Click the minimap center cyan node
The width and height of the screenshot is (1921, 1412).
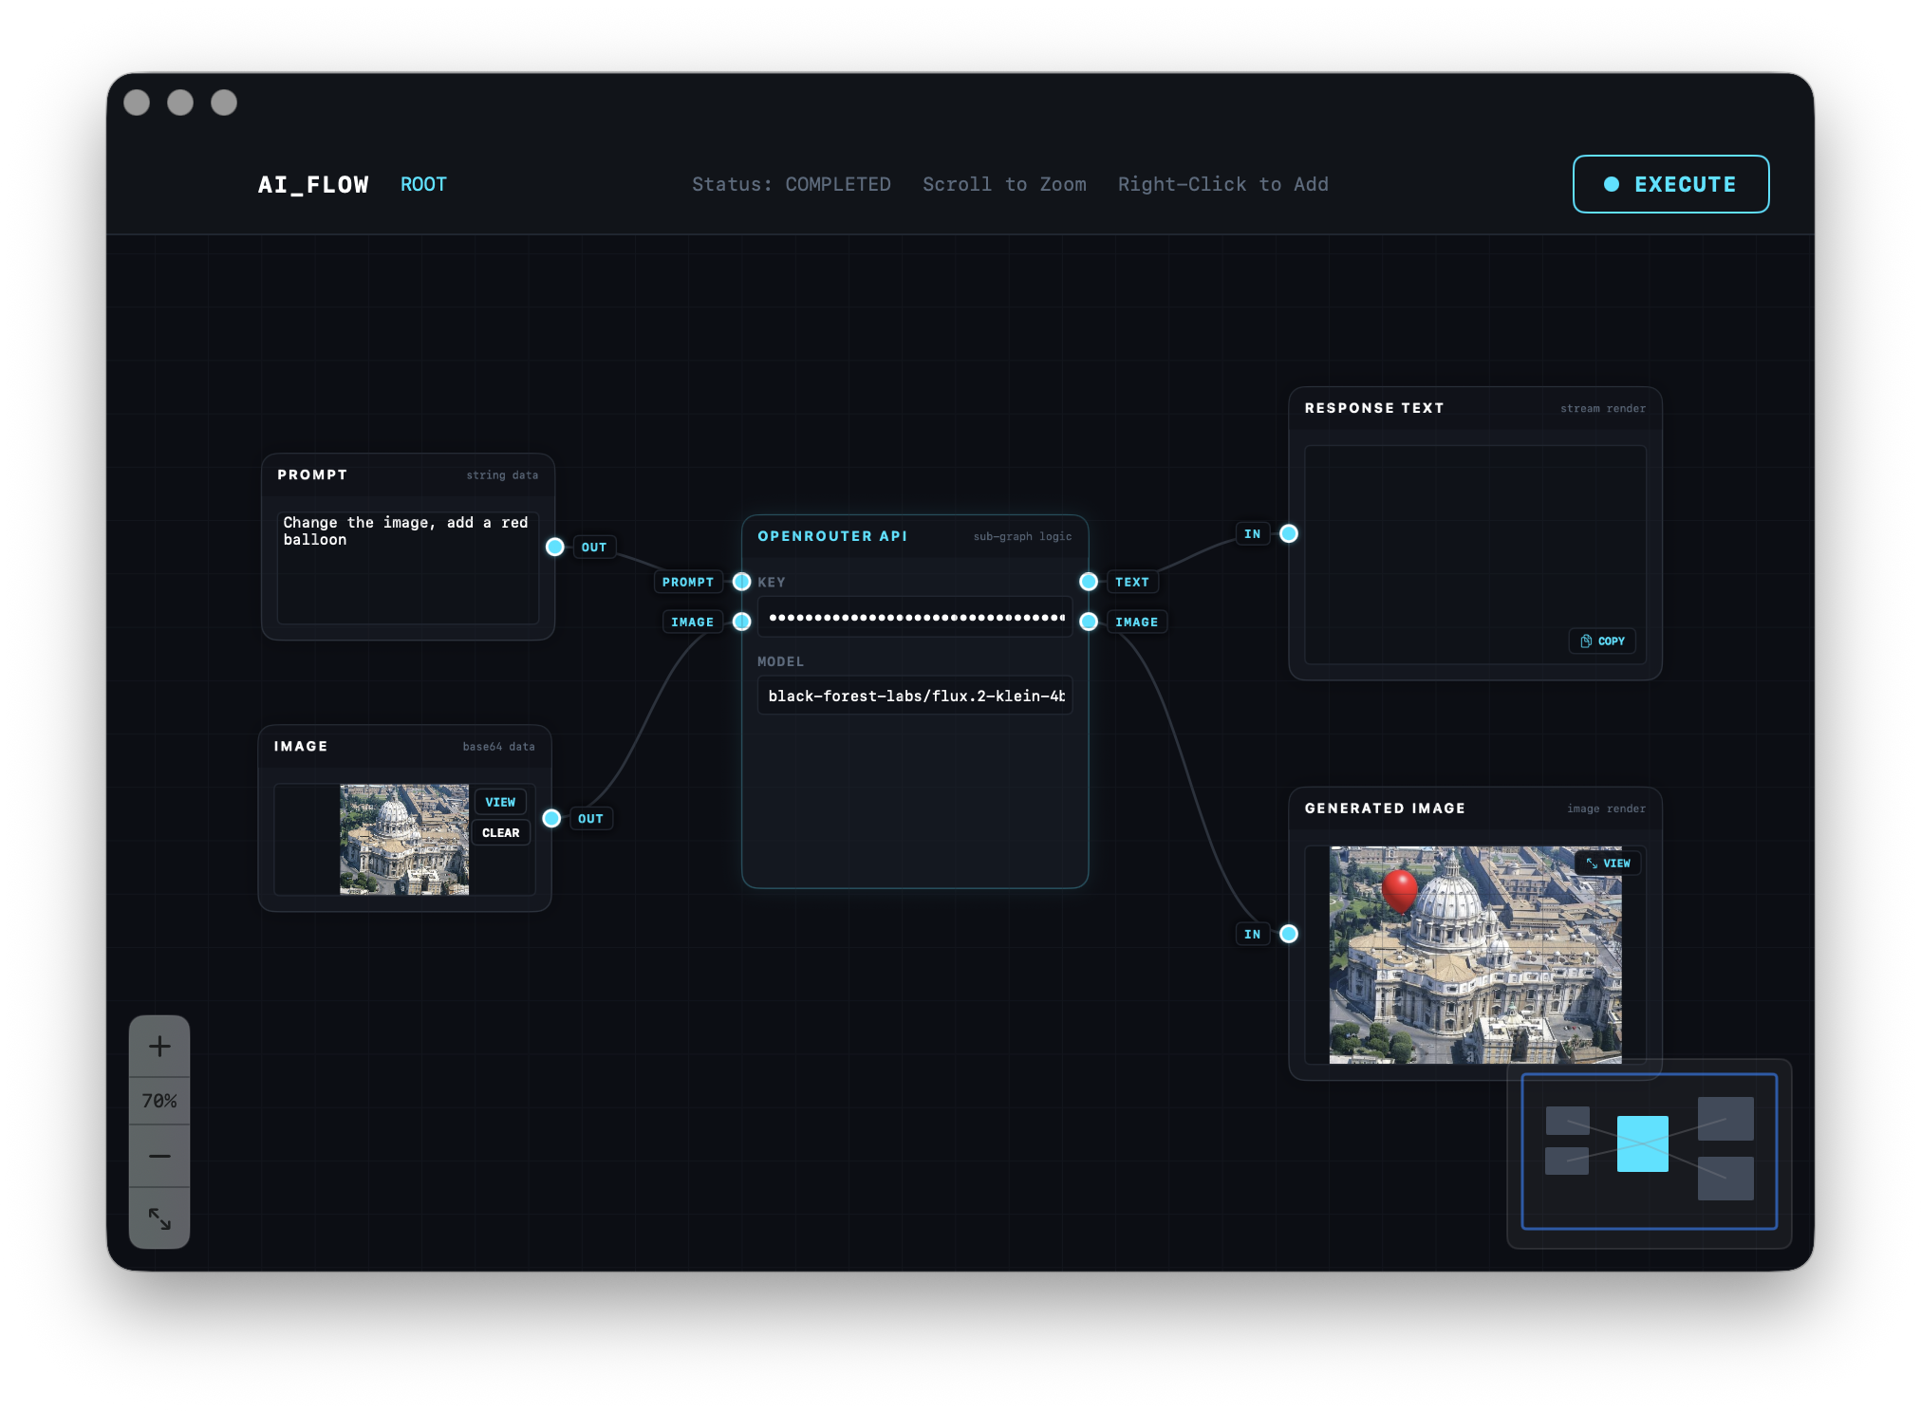coord(1643,1143)
